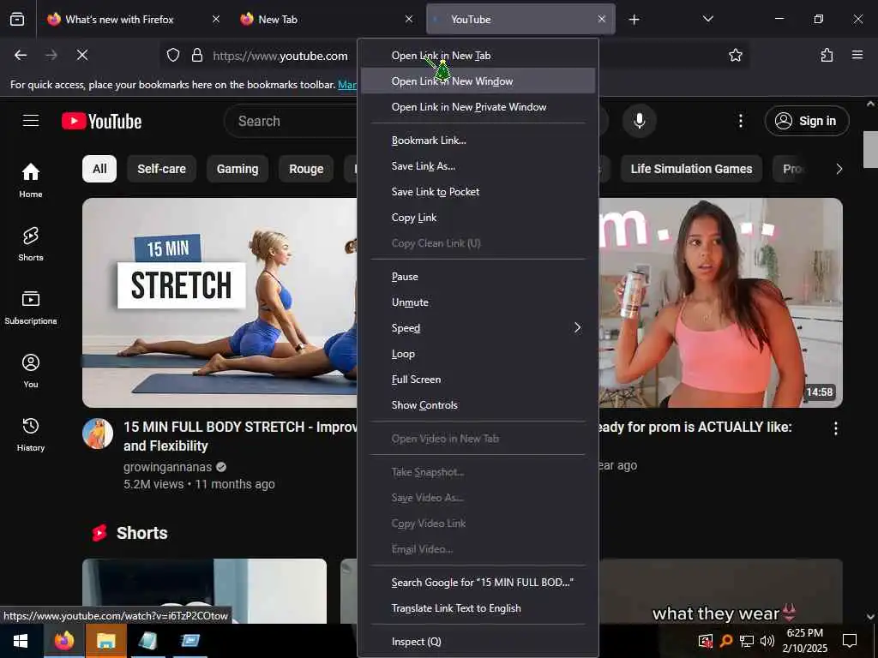
Task: Close the YouTube tab
Action: [x=601, y=19]
